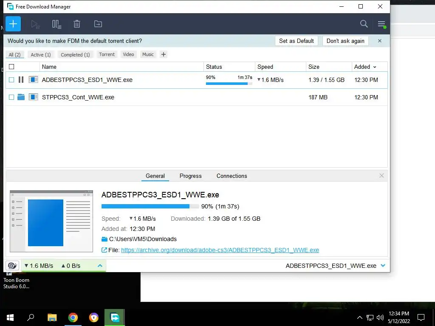This screenshot has width=435, height=326.
Task: Open C:\Users\VM5\Downloads folder path
Action: (143, 239)
